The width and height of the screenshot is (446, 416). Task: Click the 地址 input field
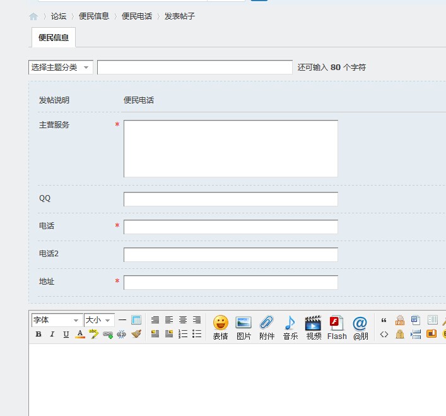231,282
